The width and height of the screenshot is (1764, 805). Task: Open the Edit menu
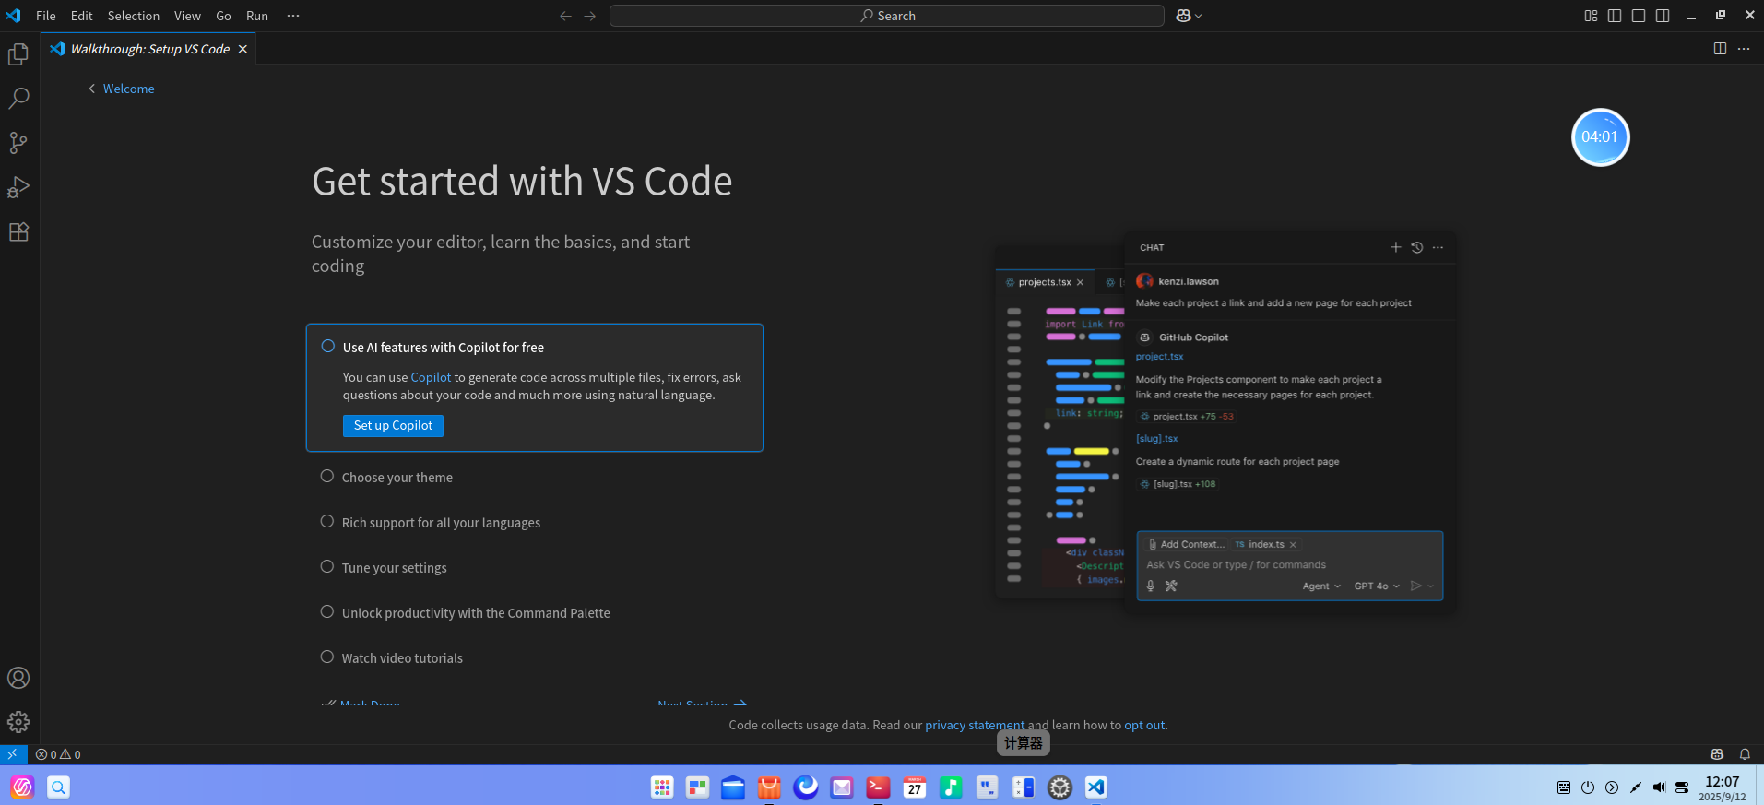pos(82,16)
